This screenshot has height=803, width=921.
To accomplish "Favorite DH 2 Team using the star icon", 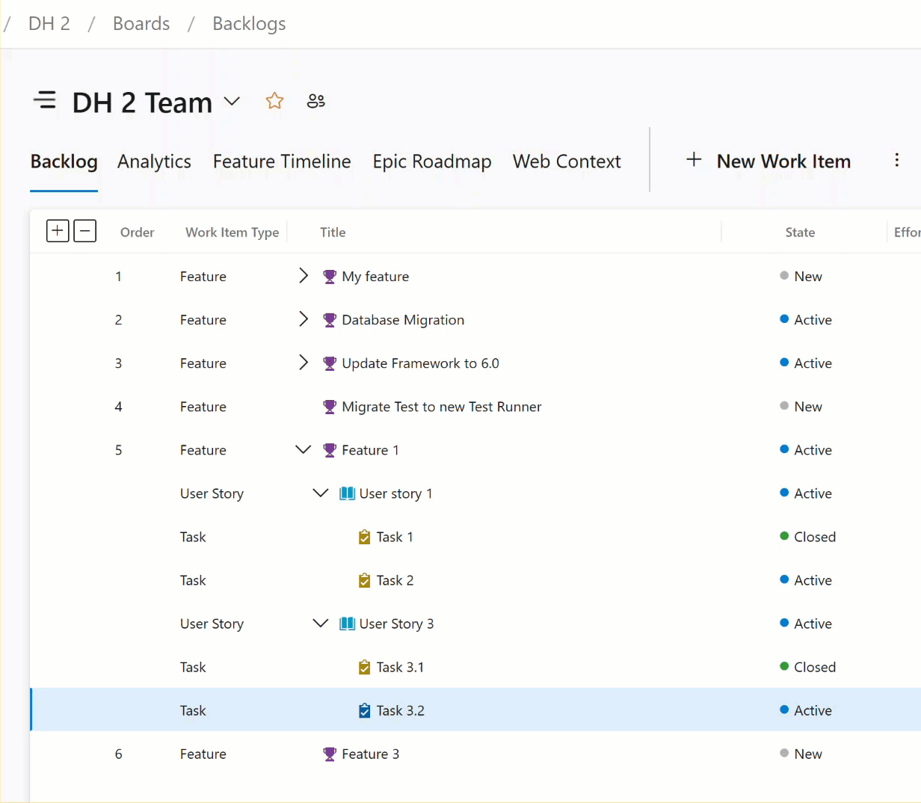I will [x=274, y=100].
